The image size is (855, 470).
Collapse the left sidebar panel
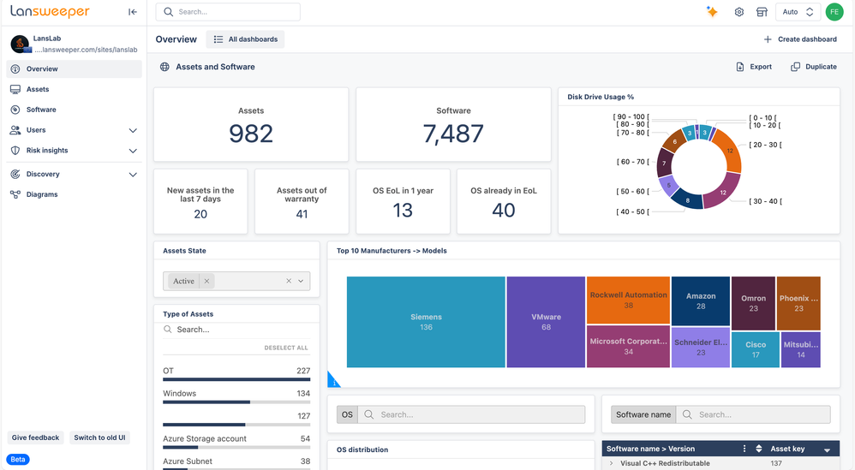point(132,12)
